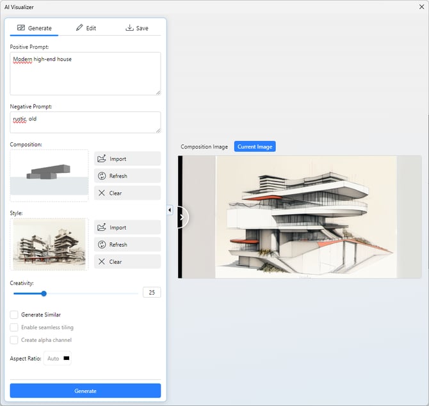Open the Aspect Ratio Auto dropdown

click(58, 359)
